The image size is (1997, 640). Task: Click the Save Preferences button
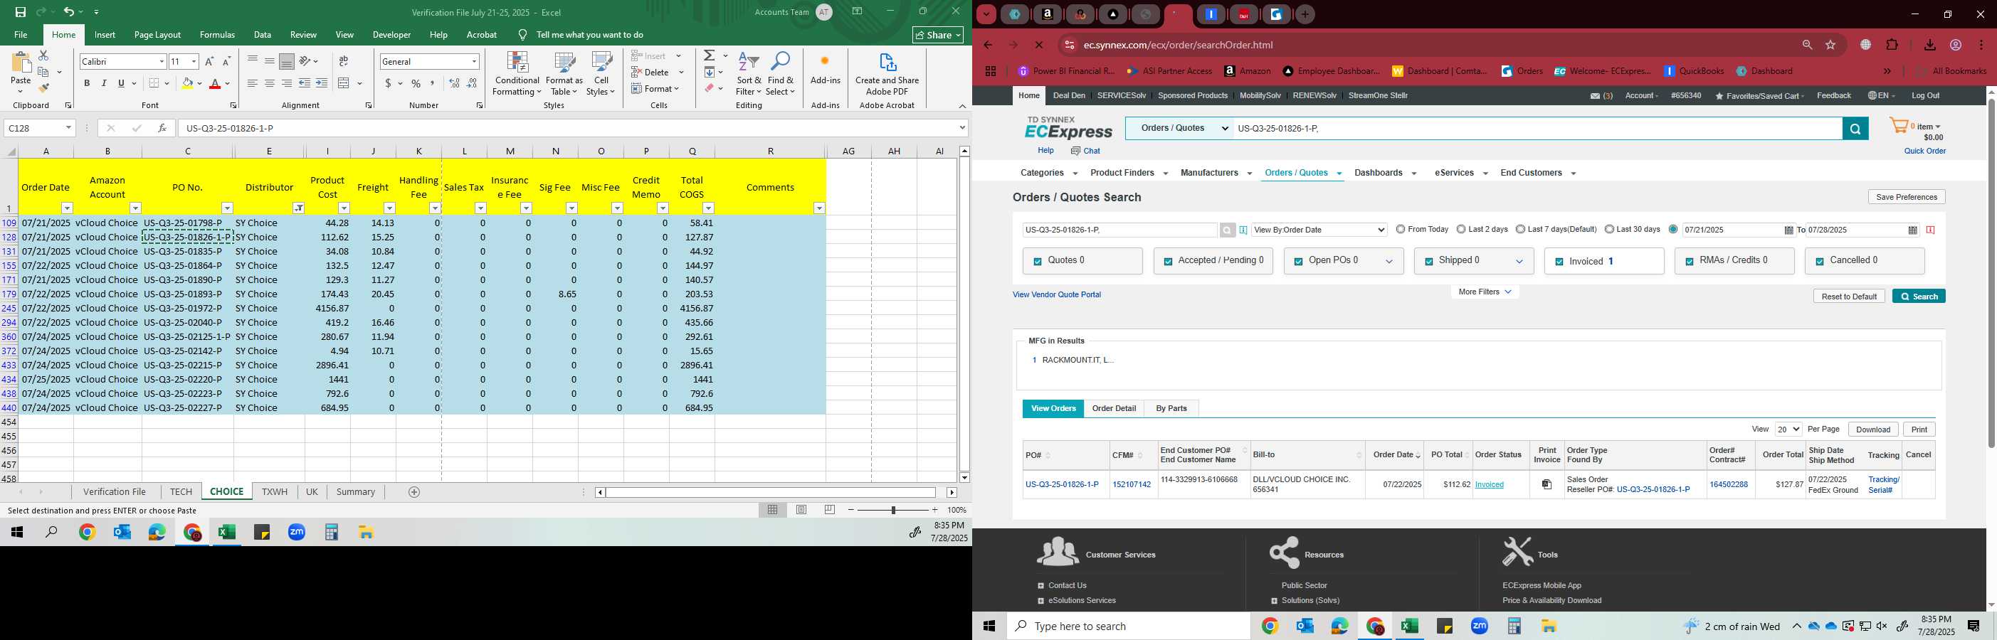[x=1907, y=197]
